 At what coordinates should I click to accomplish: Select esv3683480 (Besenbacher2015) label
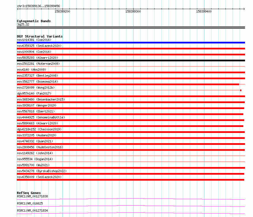(x=41, y=99)
